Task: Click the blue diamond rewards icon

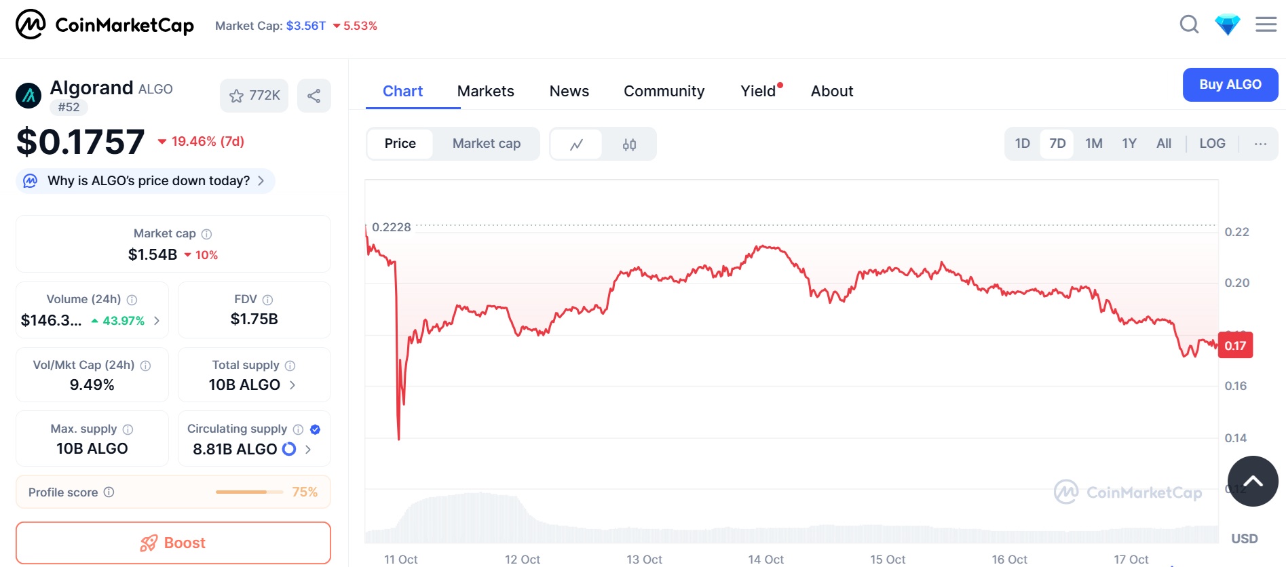Action: 1228,25
